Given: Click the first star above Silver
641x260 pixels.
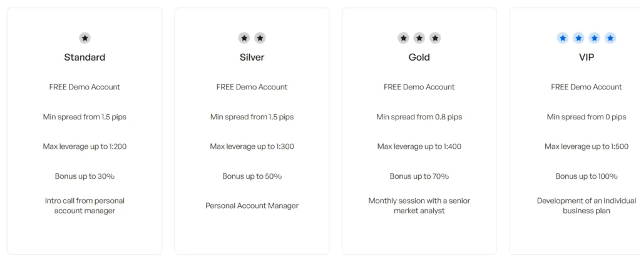Looking at the screenshot, I should [x=244, y=38].
